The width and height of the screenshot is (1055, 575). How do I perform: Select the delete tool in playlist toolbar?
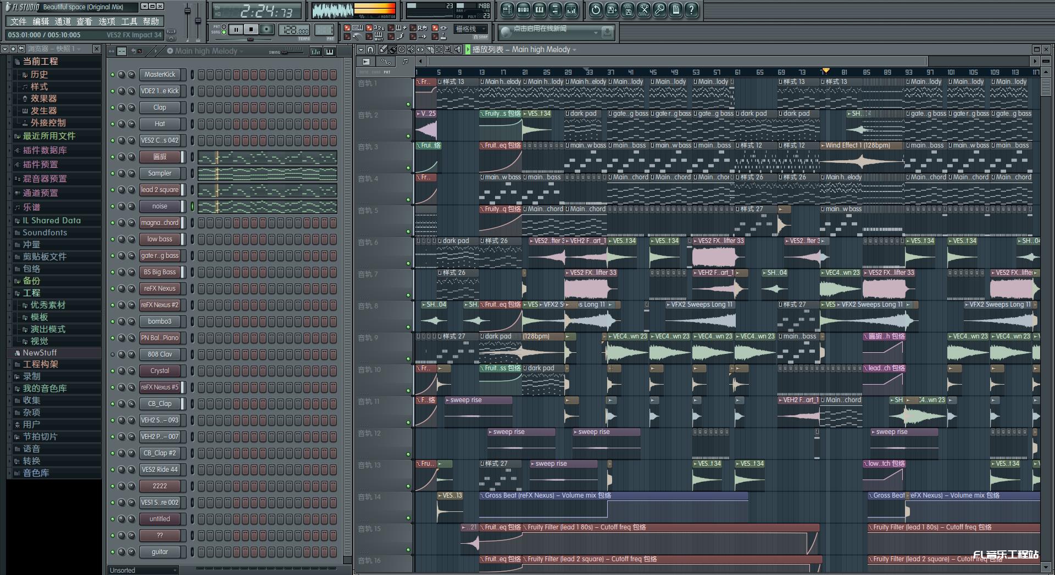402,49
